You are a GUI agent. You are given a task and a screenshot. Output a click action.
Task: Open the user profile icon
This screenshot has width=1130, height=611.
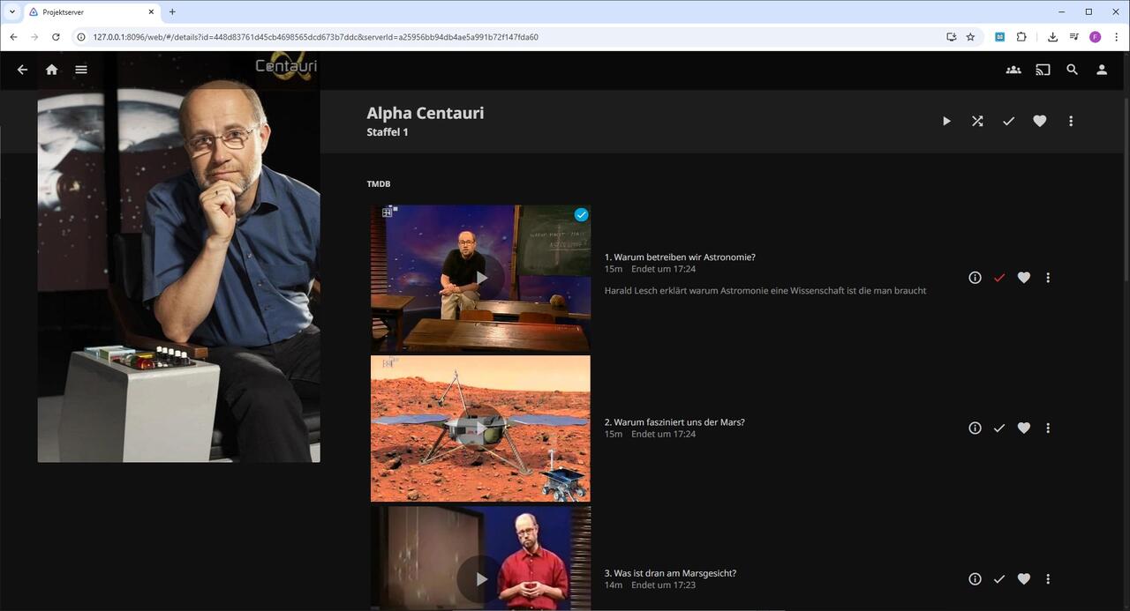[x=1102, y=70]
